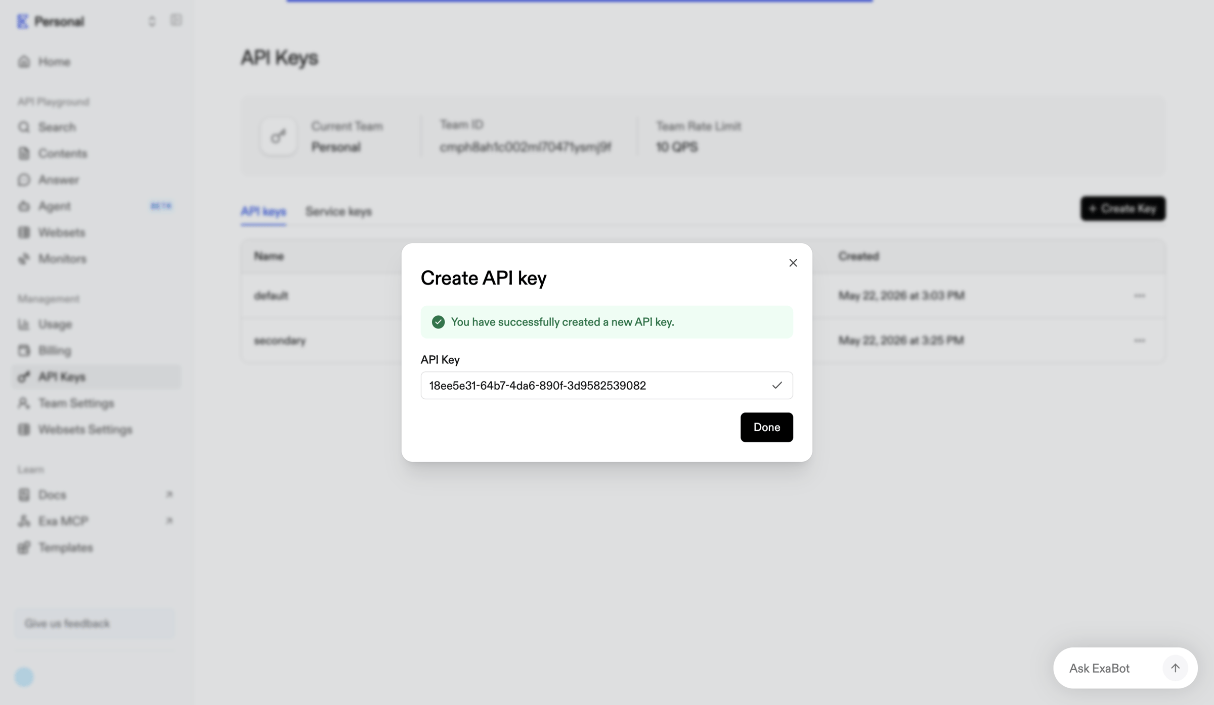The image size is (1214, 705).
Task: Open Home in sidebar
Action: point(96,62)
